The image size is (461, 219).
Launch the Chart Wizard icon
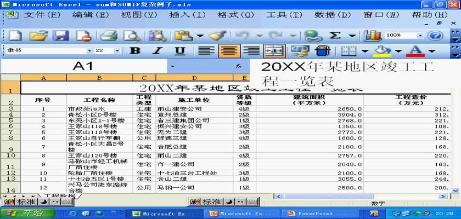[x=373, y=36]
